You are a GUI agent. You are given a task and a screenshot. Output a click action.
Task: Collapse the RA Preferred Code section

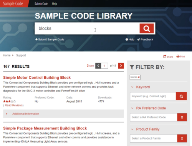132,108
